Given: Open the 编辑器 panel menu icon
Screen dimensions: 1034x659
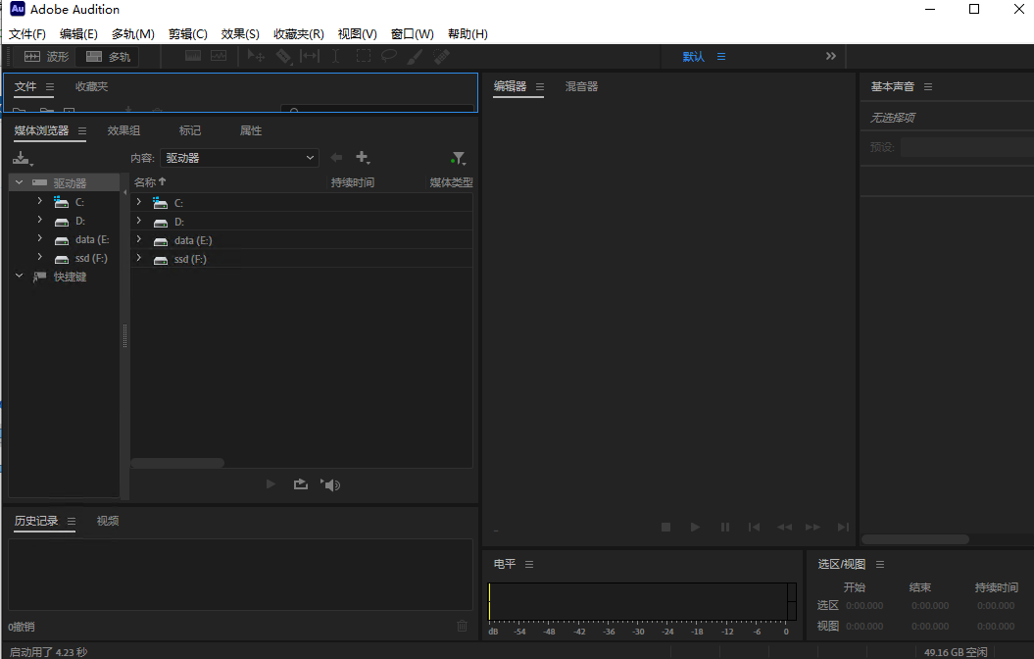Looking at the screenshot, I should pos(540,86).
